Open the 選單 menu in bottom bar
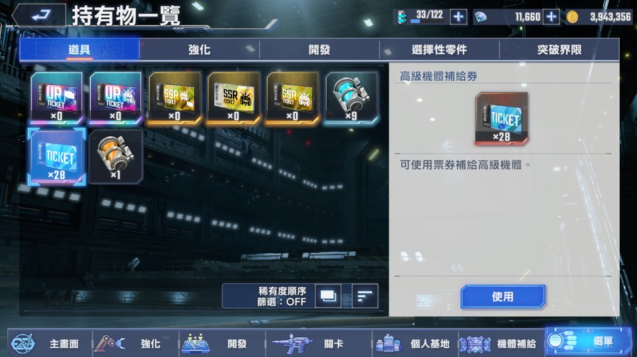 588,342
